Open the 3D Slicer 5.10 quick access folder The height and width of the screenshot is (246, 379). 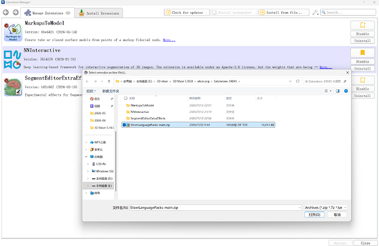click(102, 128)
